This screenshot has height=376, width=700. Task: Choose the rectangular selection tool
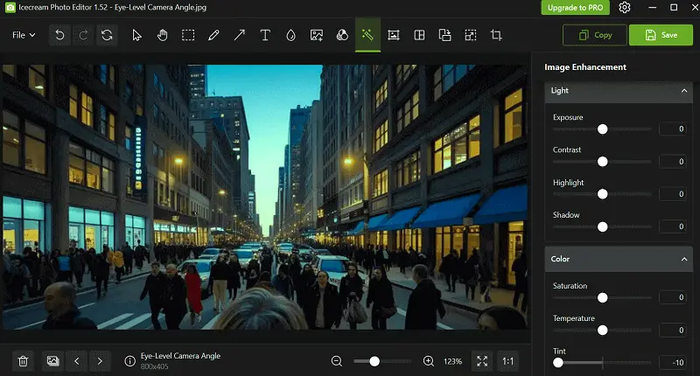(188, 35)
